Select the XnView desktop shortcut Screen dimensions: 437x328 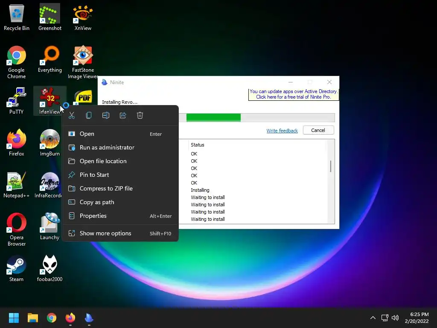(x=83, y=17)
